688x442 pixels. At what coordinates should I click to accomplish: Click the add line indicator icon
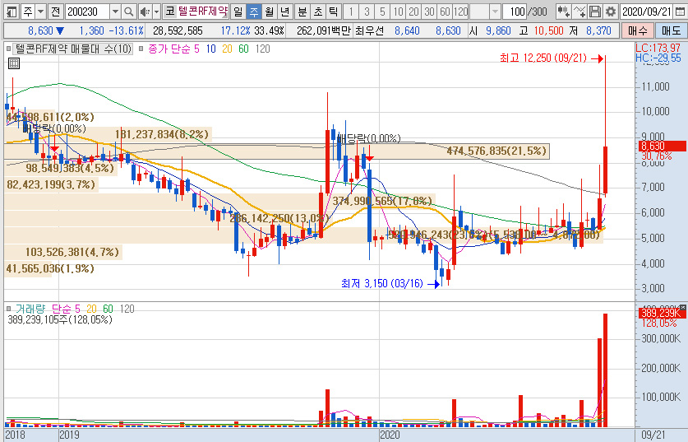click(x=579, y=12)
